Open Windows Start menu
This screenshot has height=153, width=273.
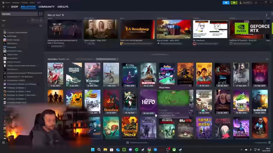pos(93,150)
